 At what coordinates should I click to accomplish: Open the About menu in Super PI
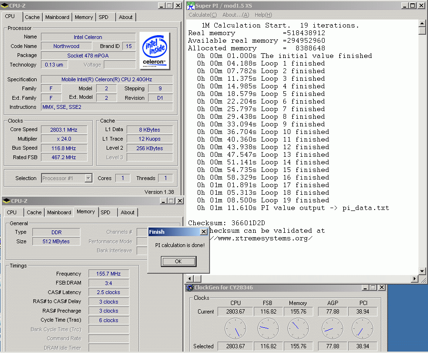[236, 15]
